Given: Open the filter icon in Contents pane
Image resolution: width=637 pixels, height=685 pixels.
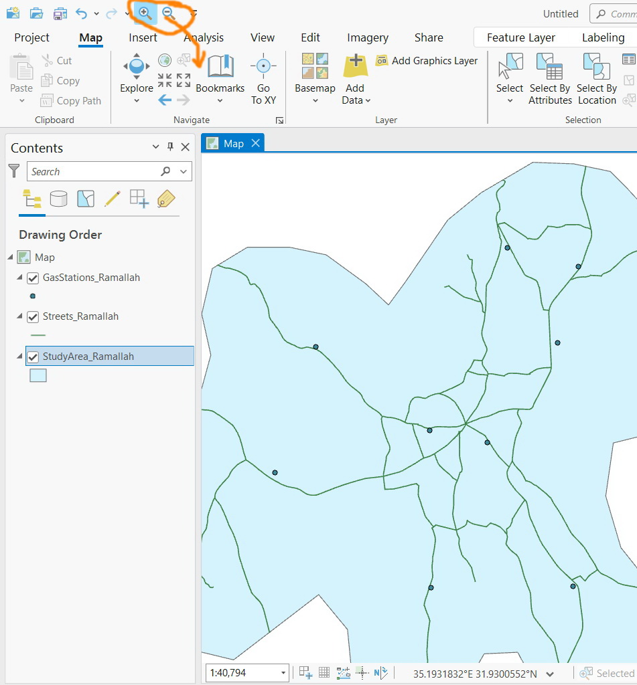Looking at the screenshot, I should coord(13,171).
